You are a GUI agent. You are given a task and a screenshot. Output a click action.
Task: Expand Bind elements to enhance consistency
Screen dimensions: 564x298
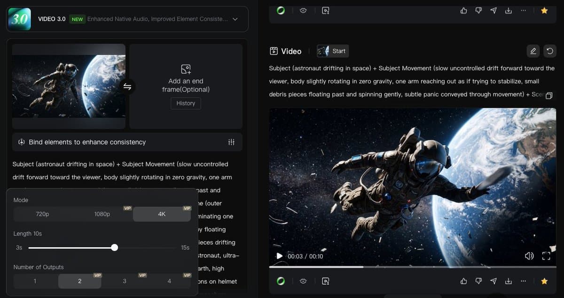[87, 142]
